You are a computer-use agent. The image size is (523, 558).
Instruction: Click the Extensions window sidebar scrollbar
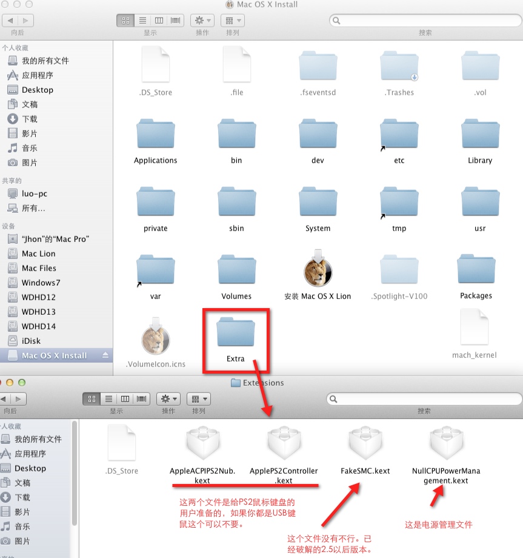coord(75,473)
